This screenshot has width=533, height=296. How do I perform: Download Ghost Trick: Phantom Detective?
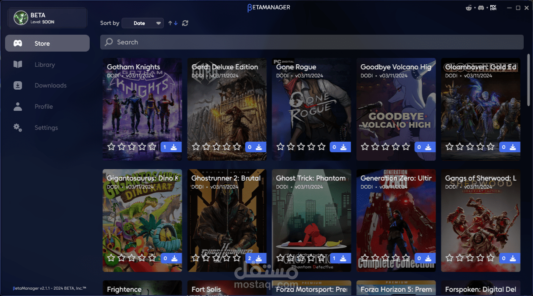click(341, 258)
